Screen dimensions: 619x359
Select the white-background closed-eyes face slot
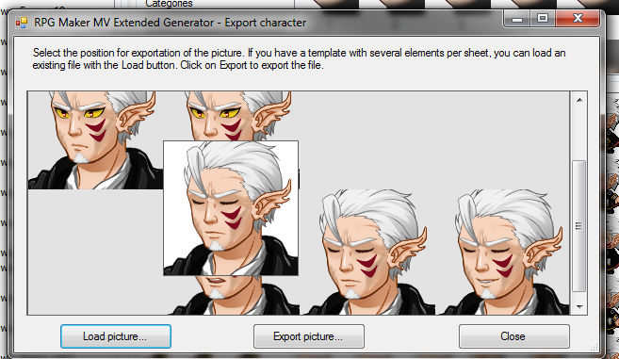(x=231, y=208)
